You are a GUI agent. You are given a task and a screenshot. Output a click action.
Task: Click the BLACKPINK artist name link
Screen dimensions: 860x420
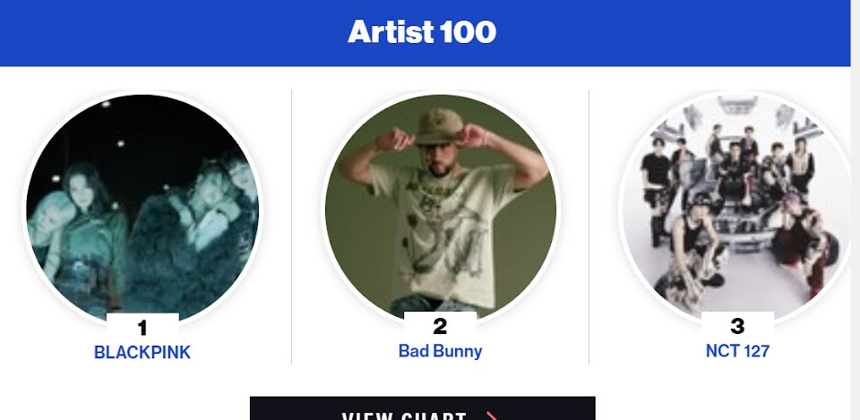coord(142,352)
